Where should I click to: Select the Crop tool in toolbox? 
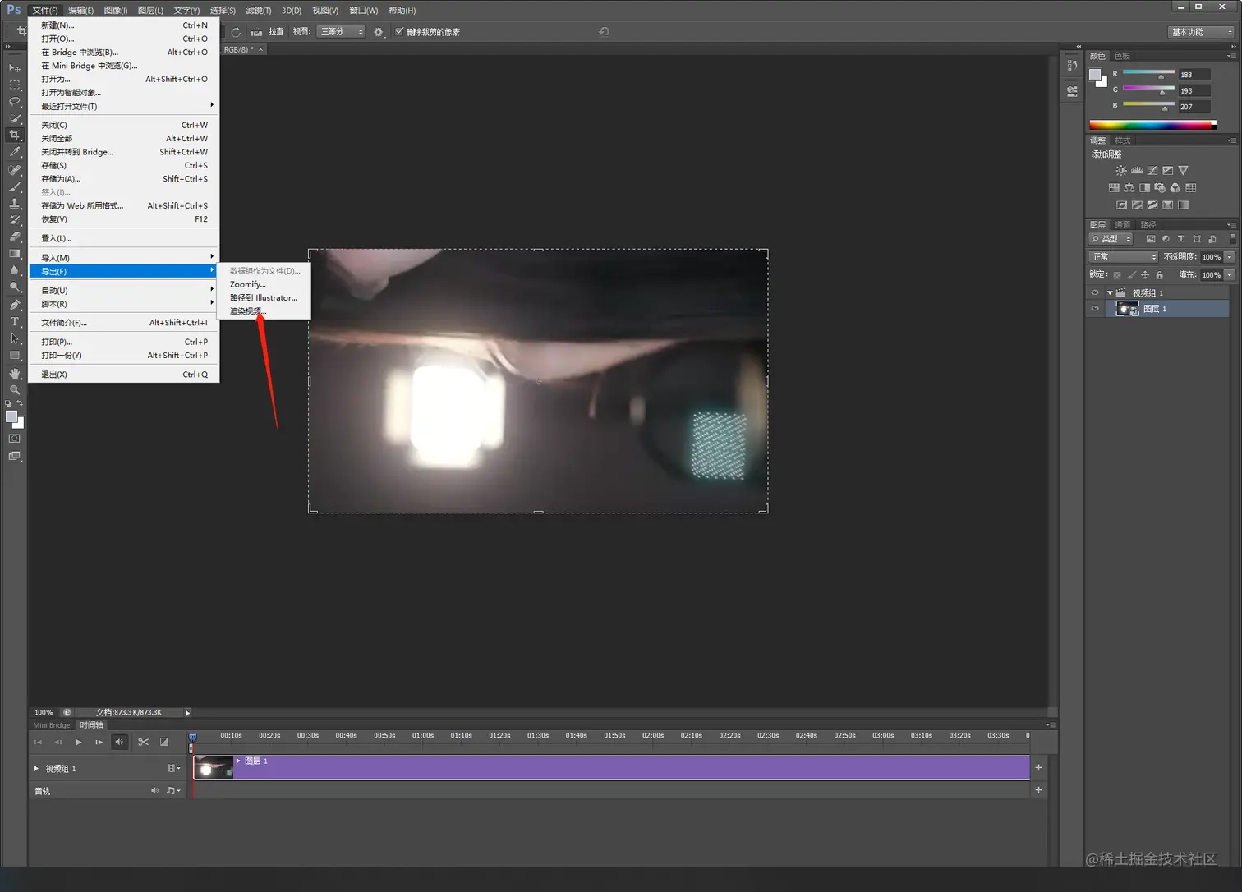pos(15,136)
